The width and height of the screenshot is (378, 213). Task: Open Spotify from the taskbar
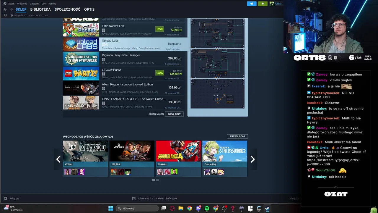(207, 208)
